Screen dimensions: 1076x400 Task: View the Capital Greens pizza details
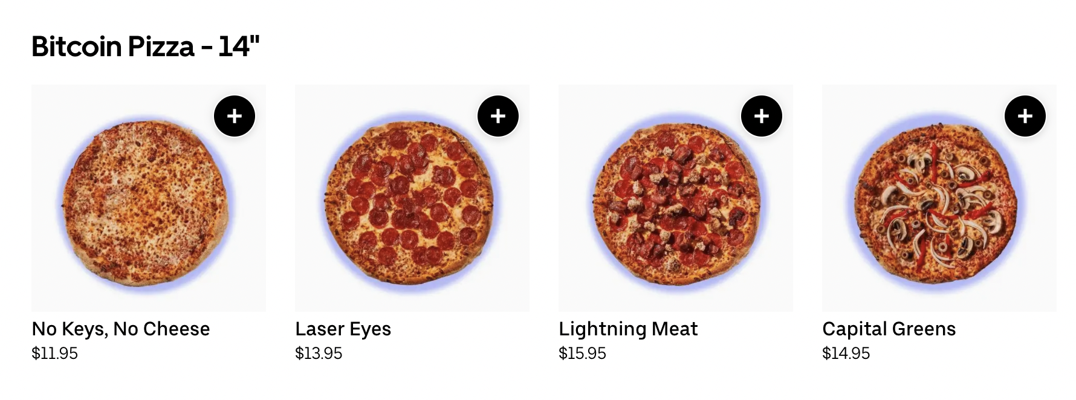[x=889, y=329]
